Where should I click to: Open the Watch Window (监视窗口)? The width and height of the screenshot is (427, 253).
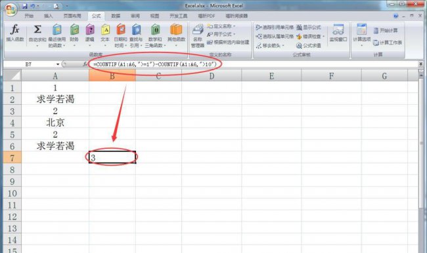pos(338,33)
